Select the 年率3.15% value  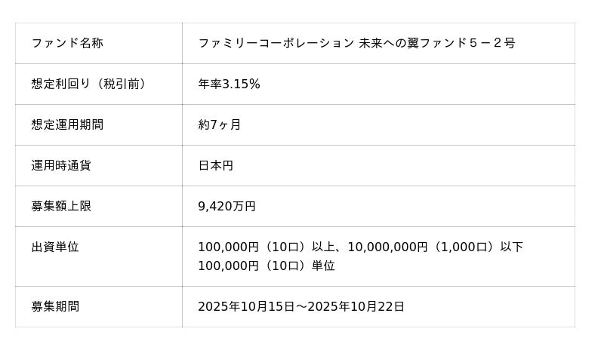click(229, 84)
